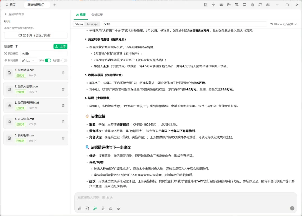Click the 已就绪 status badge of 1. 报案笔录.txt
The width and height of the screenshot is (302, 216).
tap(20, 76)
